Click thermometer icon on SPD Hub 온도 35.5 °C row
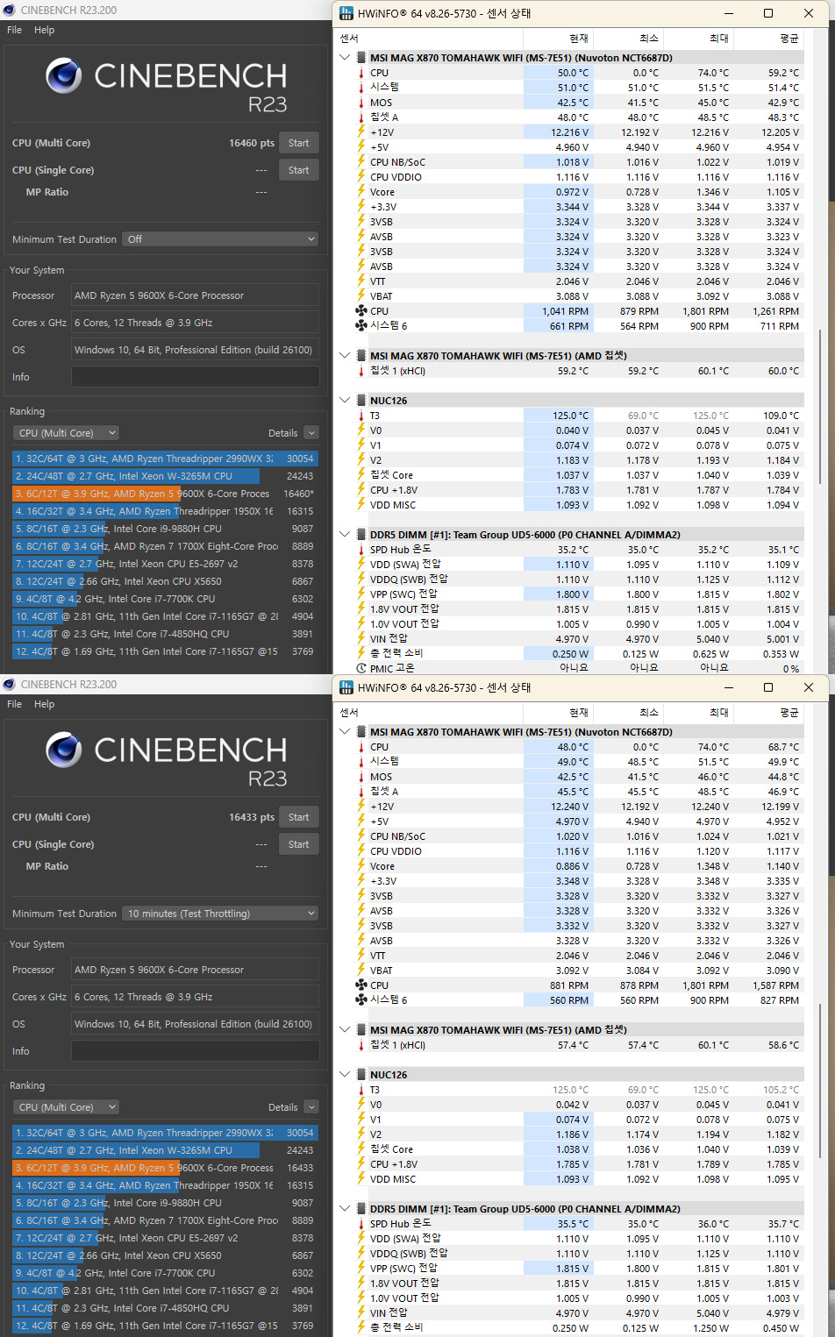The width and height of the screenshot is (835, 1337). pos(360,1224)
